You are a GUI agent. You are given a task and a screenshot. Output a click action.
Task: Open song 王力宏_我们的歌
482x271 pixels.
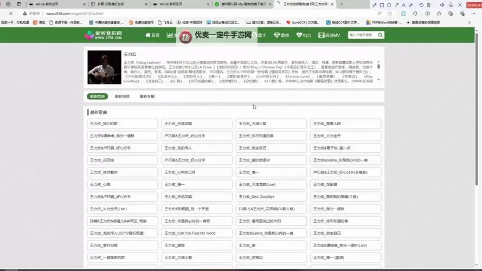123,124
